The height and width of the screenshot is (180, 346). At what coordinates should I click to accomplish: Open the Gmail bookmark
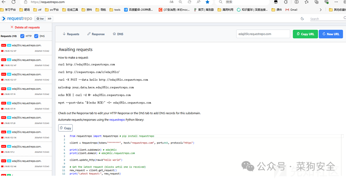[x=291, y=10]
